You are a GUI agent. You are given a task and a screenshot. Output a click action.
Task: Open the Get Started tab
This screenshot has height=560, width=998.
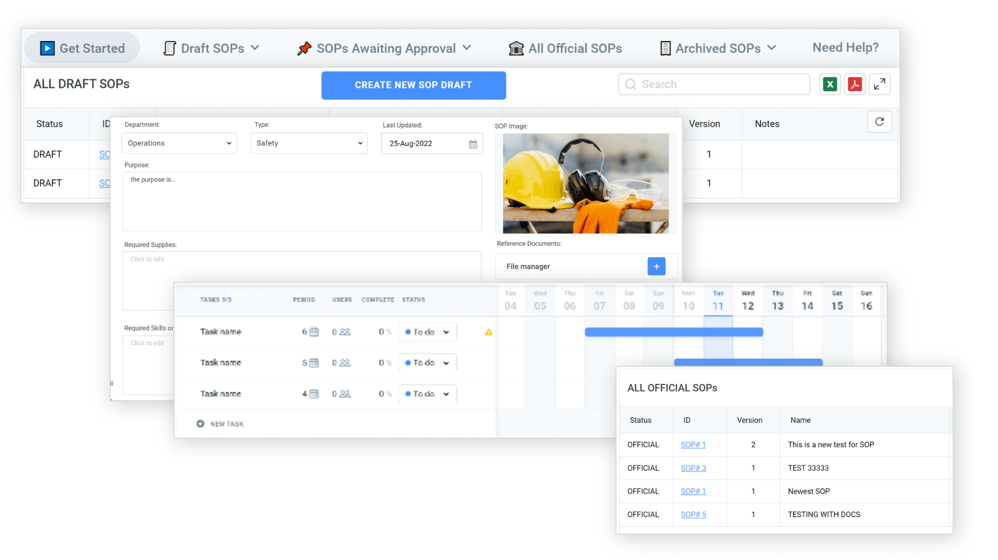(82, 48)
